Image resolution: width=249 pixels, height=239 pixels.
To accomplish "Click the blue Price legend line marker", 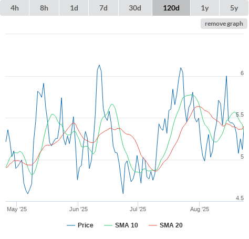I will coord(71,225).
